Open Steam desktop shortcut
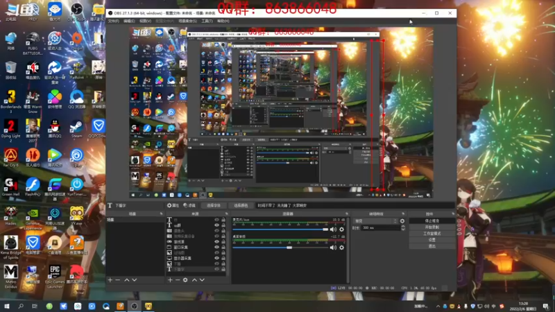This screenshot has height=312, width=555. (x=76, y=129)
